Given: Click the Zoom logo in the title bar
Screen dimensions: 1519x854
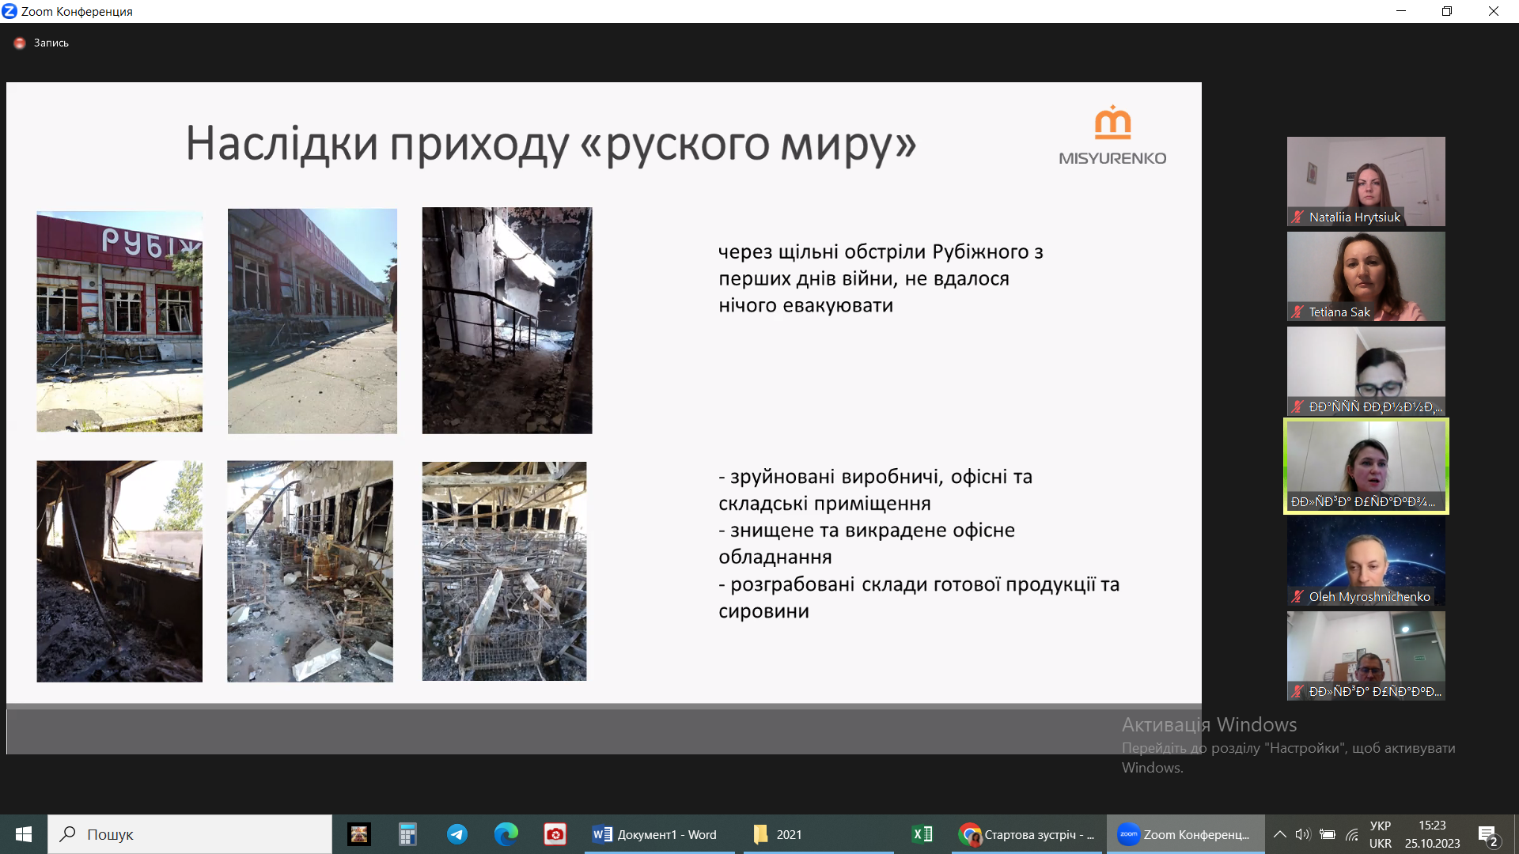Looking at the screenshot, I should point(11,11).
